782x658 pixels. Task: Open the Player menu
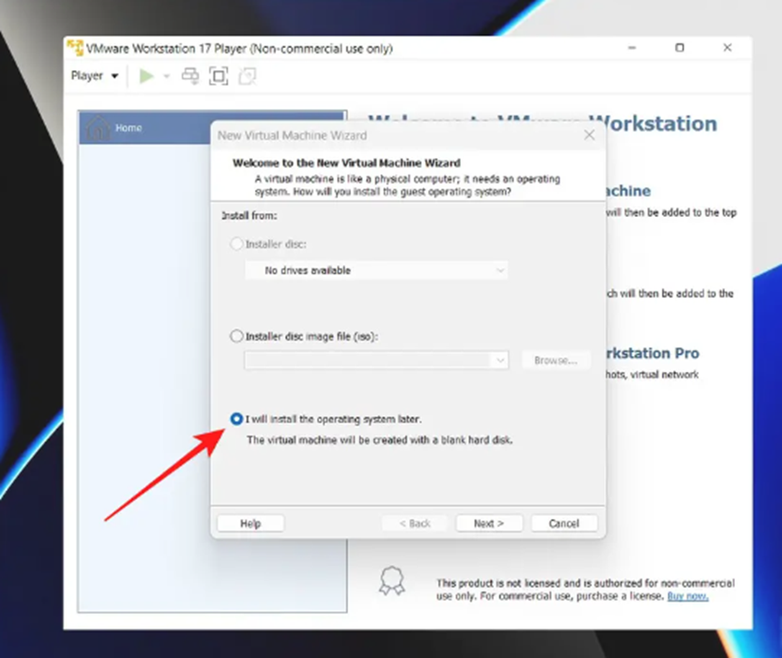(x=94, y=76)
